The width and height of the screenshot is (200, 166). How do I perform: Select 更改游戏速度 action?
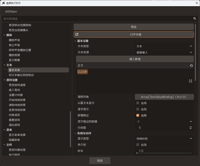click(17, 85)
